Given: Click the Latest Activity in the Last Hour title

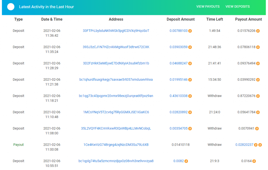Looking at the screenshot, I should coord(46,7).
